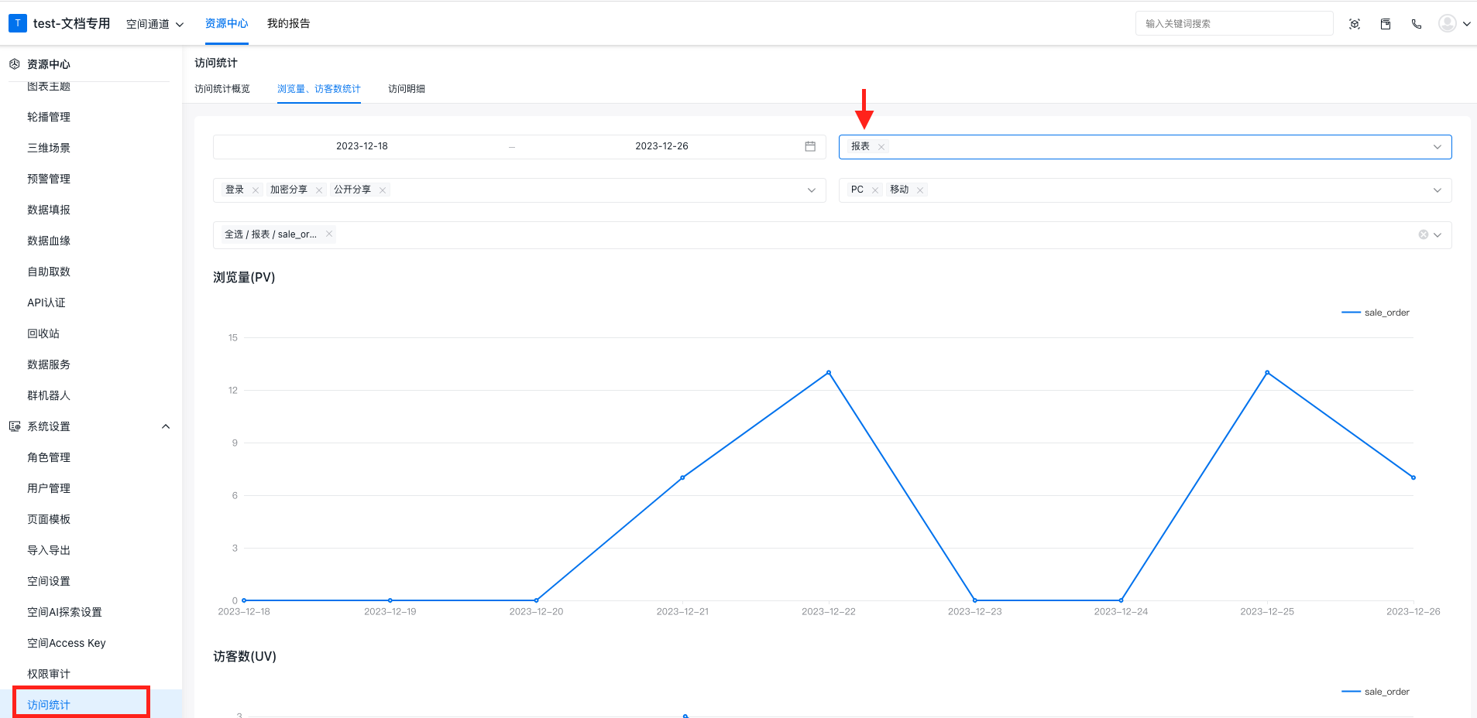Open 数据血缘 in sidebar
1477x718 pixels.
click(x=49, y=241)
